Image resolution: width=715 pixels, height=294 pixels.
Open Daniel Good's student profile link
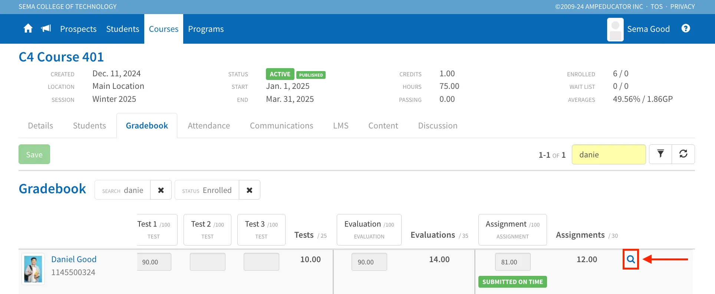coord(74,259)
